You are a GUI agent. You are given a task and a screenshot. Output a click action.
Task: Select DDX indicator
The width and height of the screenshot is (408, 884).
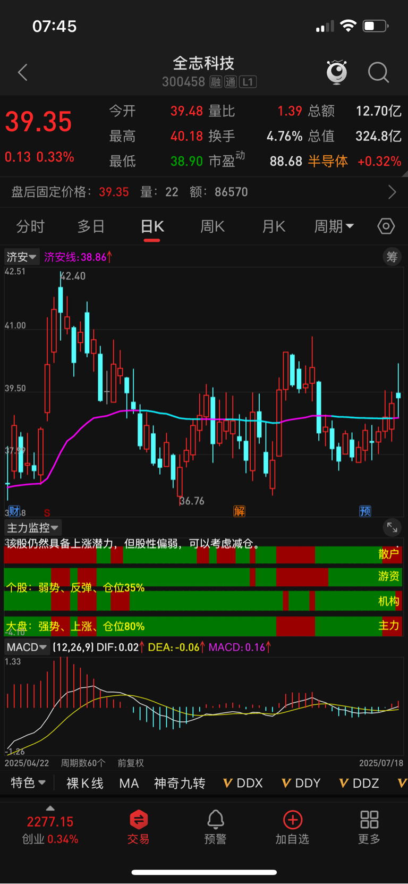(x=243, y=783)
